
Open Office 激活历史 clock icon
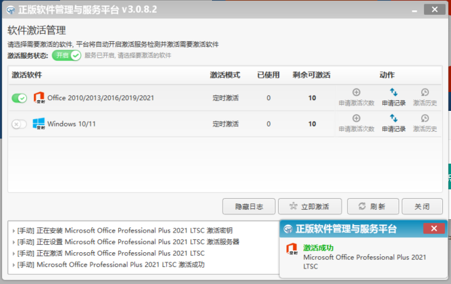[x=425, y=92]
